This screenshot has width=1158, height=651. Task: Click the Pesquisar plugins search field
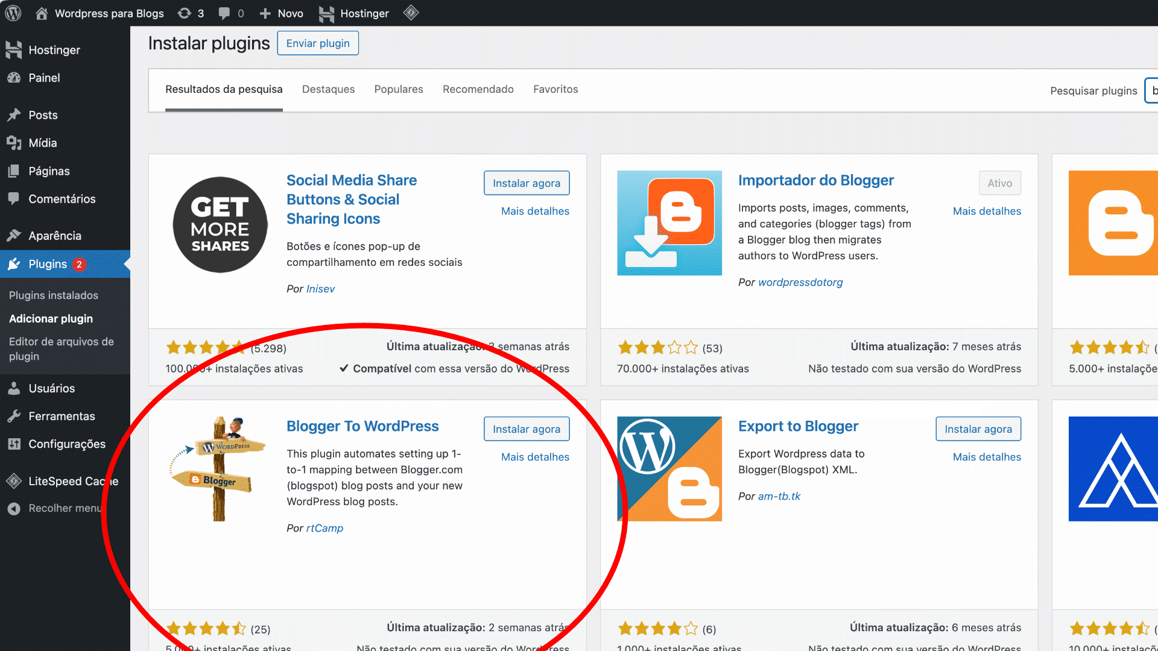(1151, 90)
